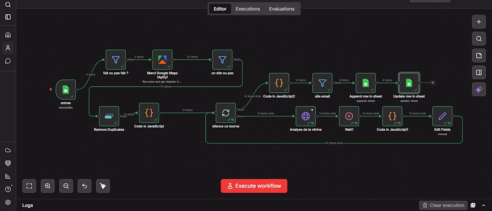This screenshot has height=211, width=492.
Task: Switch to the Editor tab
Action: pos(220,9)
